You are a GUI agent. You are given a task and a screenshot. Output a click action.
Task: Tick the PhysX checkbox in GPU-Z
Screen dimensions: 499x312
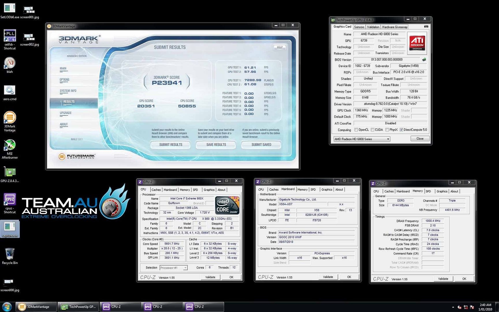[x=387, y=130]
